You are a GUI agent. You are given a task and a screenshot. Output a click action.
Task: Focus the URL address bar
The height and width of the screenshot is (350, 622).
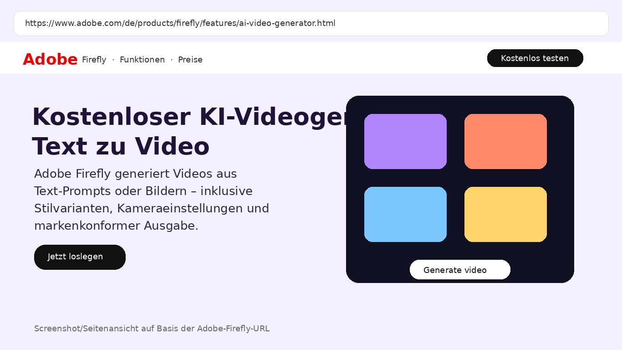pyautogui.click(x=311, y=23)
